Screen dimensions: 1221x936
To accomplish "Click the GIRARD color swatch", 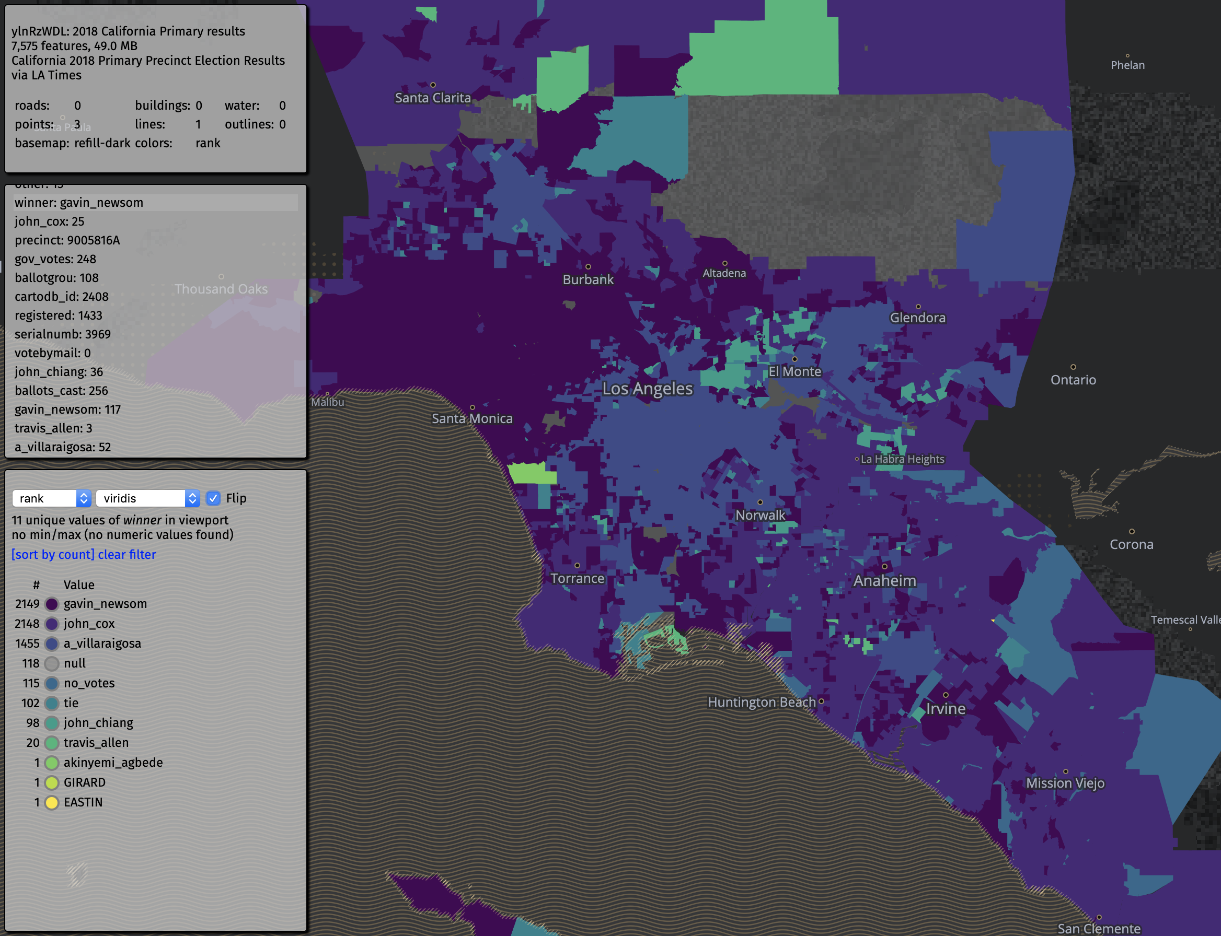I will pos(52,783).
